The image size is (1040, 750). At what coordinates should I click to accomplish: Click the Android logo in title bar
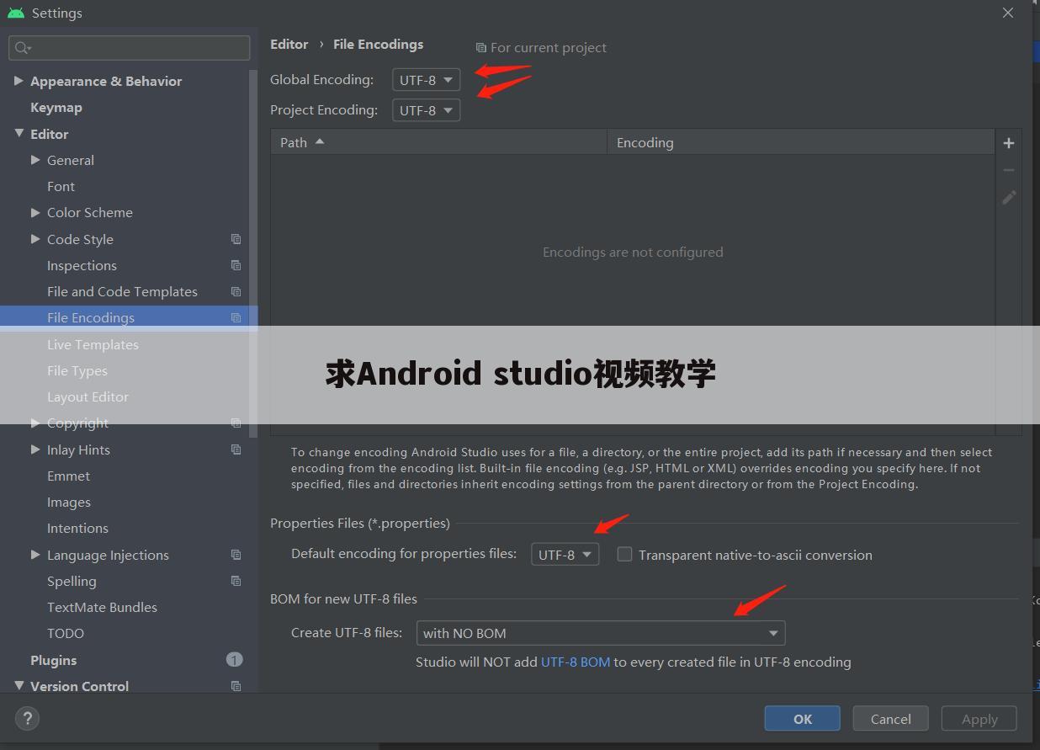point(15,13)
